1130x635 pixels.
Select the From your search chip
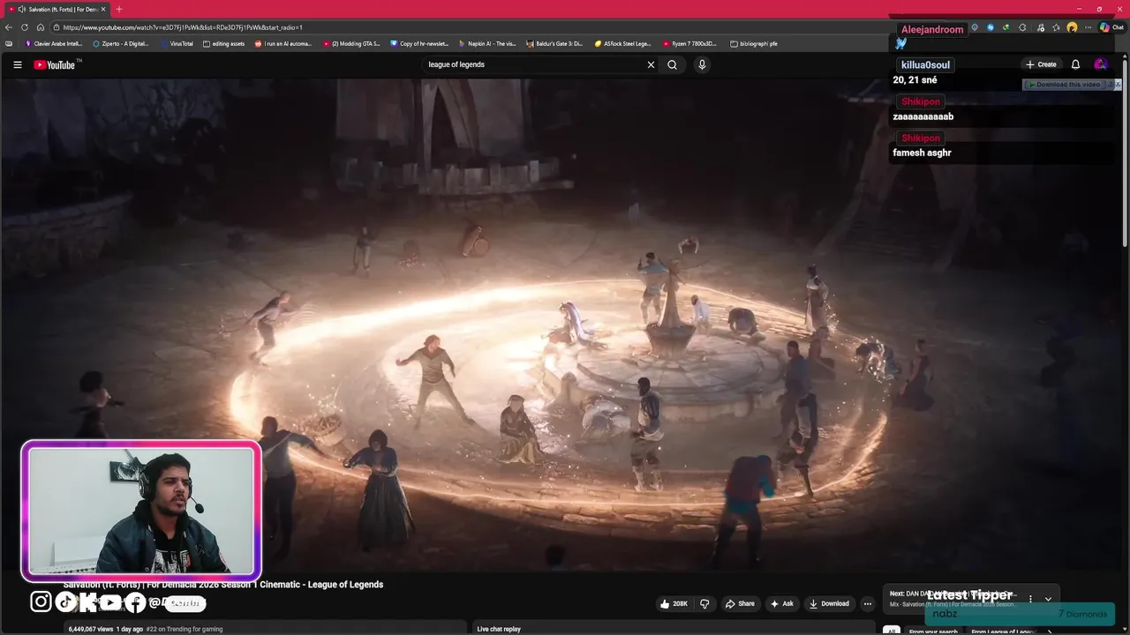(932, 631)
